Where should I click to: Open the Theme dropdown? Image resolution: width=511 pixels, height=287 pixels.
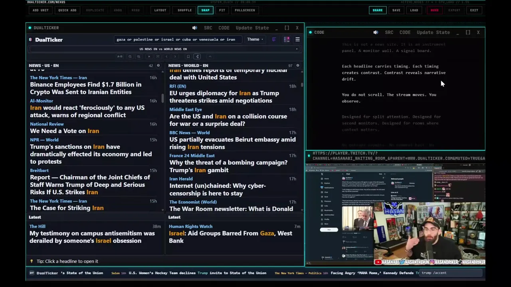click(x=255, y=39)
